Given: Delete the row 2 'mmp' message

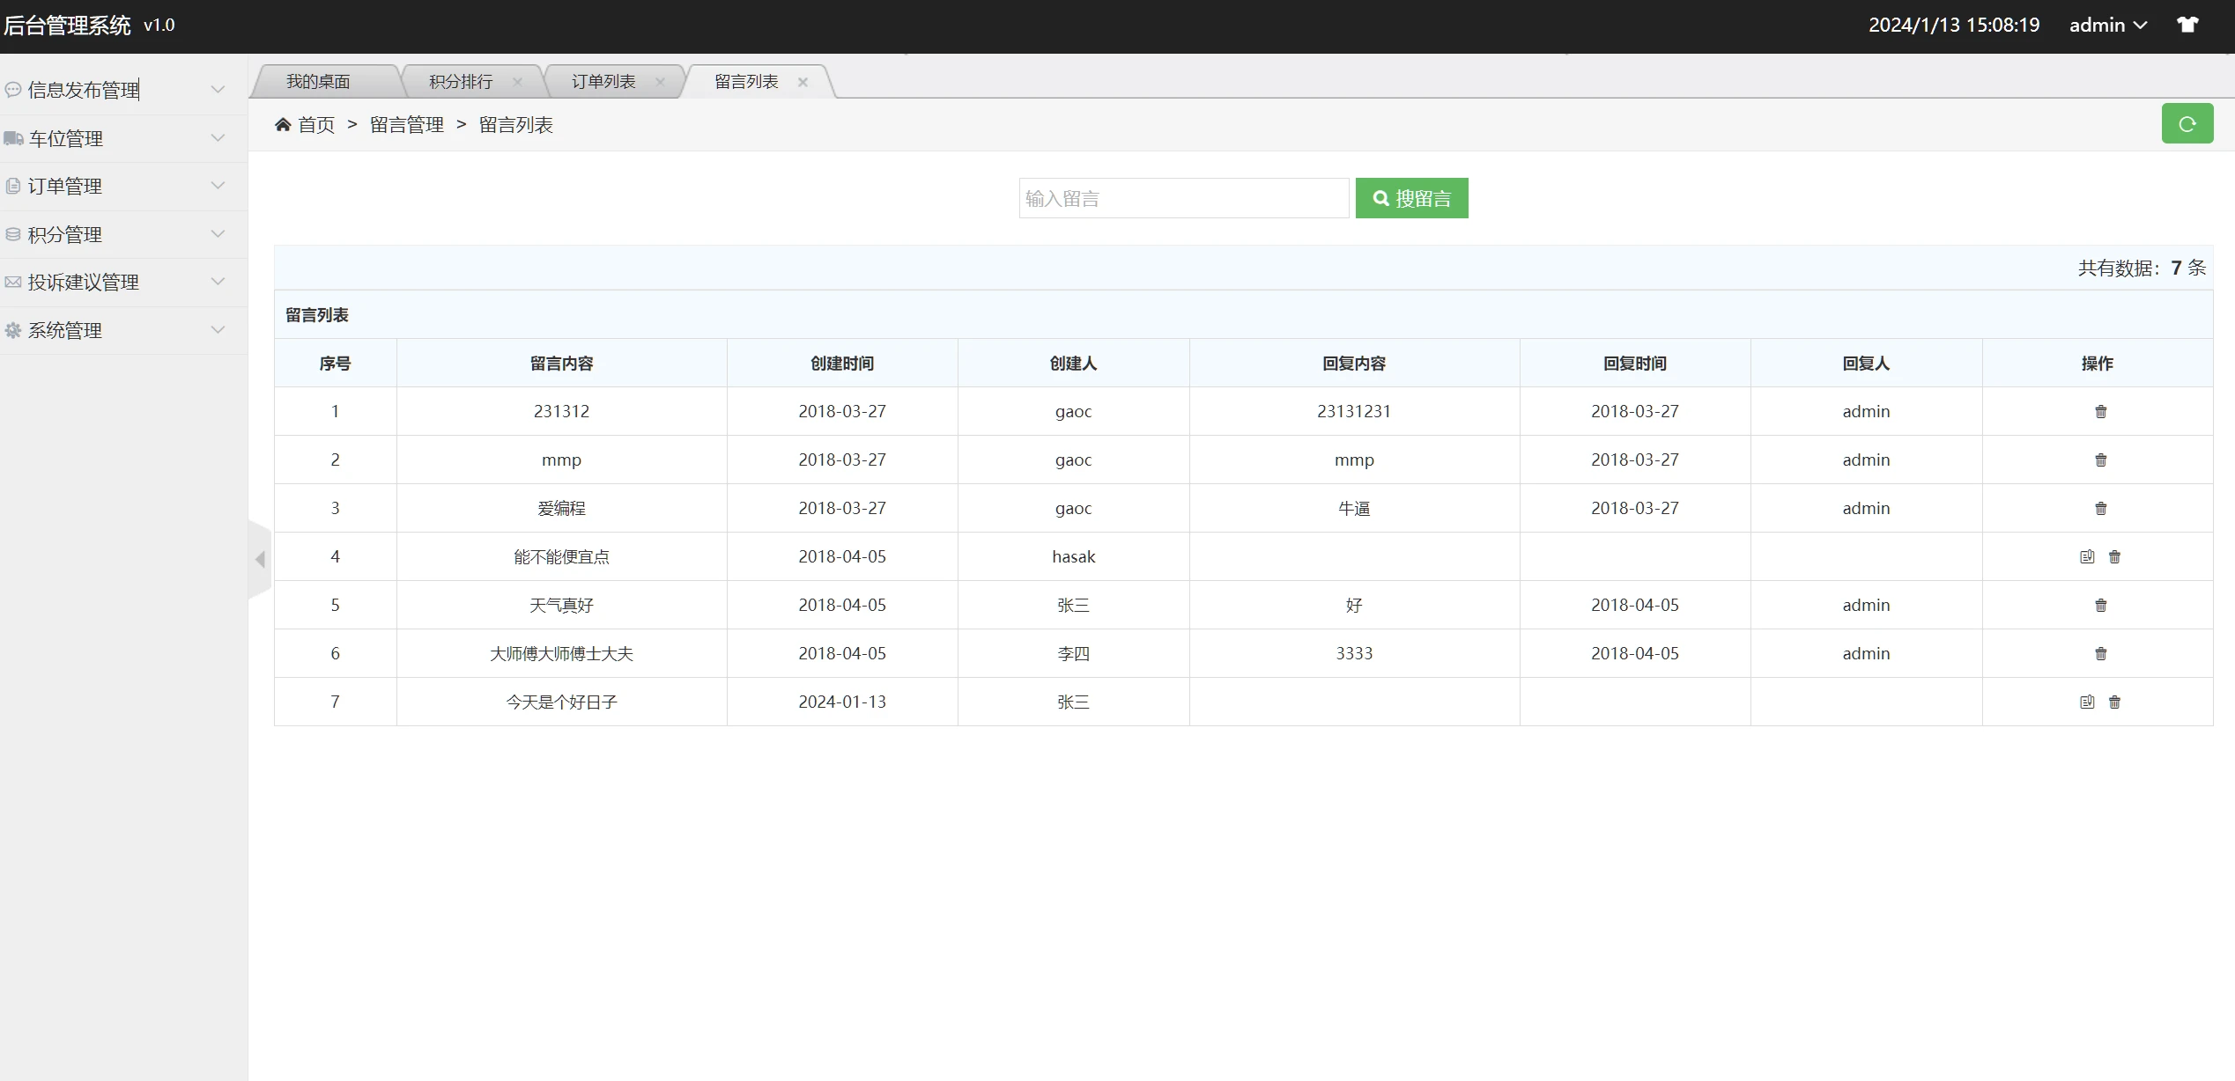Looking at the screenshot, I should pyautogui.click(x=2100, y=460).
